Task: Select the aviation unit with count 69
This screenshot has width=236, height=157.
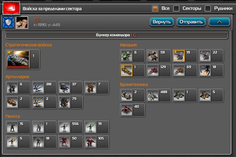Action: tap(185, 70)
